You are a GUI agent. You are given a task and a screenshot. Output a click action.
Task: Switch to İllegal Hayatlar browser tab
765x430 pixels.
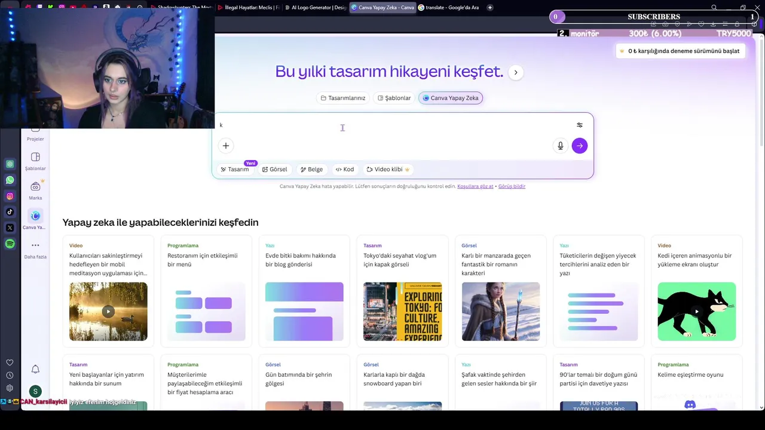pyautogui.click(x=249, y=7)
